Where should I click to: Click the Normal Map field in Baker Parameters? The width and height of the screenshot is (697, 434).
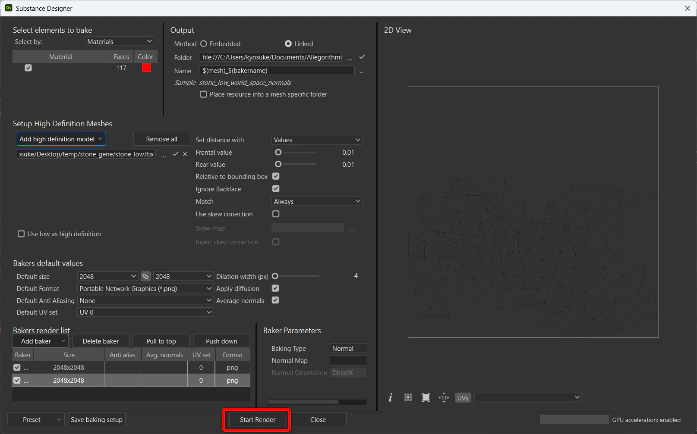pos(348,361)
